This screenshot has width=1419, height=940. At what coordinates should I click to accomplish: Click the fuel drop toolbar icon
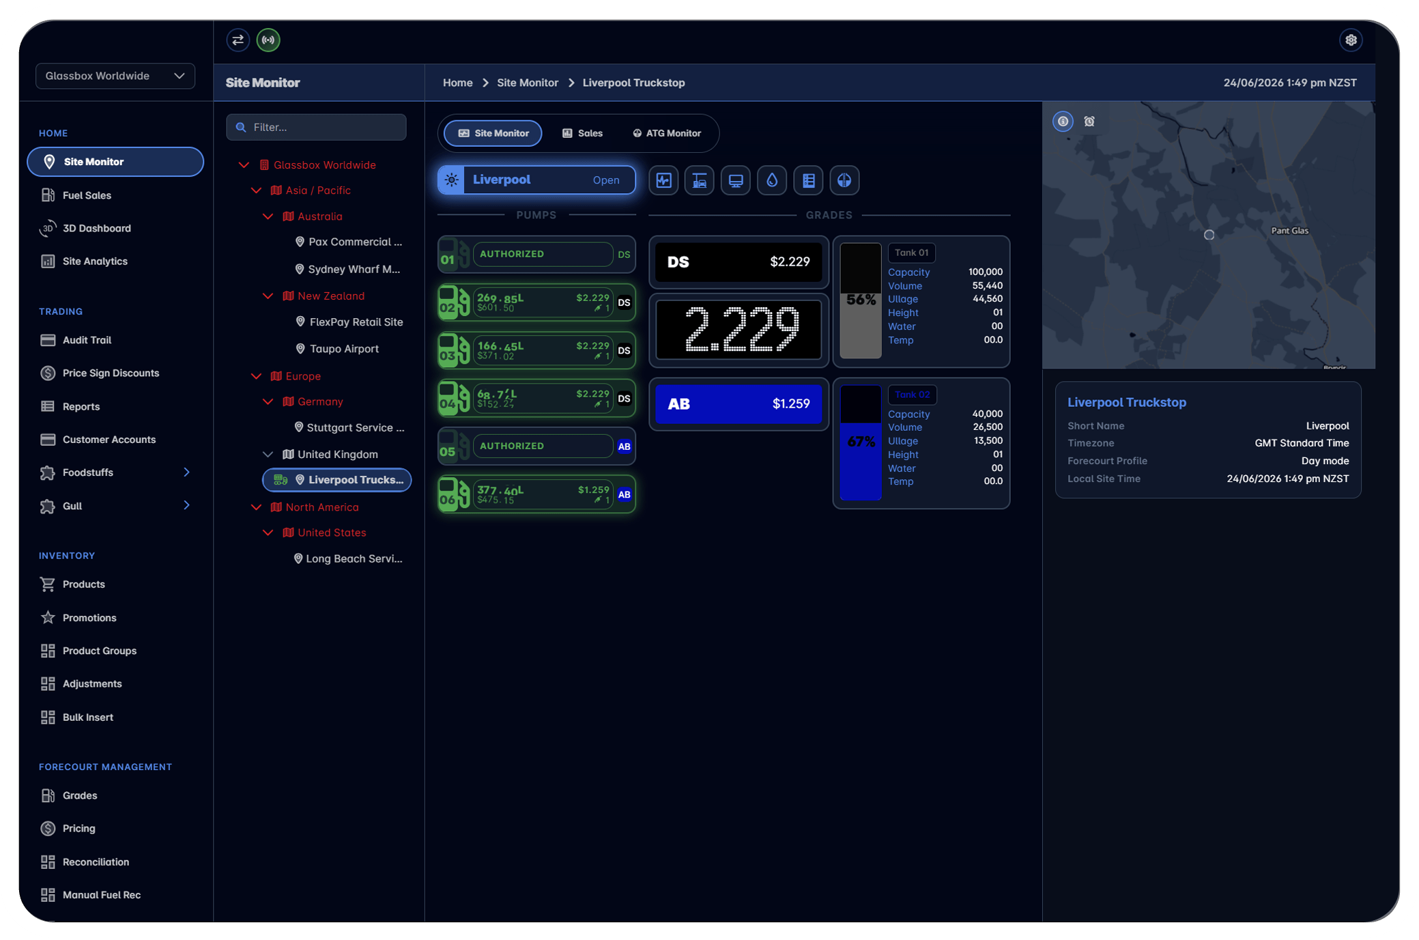click(772, 180)
